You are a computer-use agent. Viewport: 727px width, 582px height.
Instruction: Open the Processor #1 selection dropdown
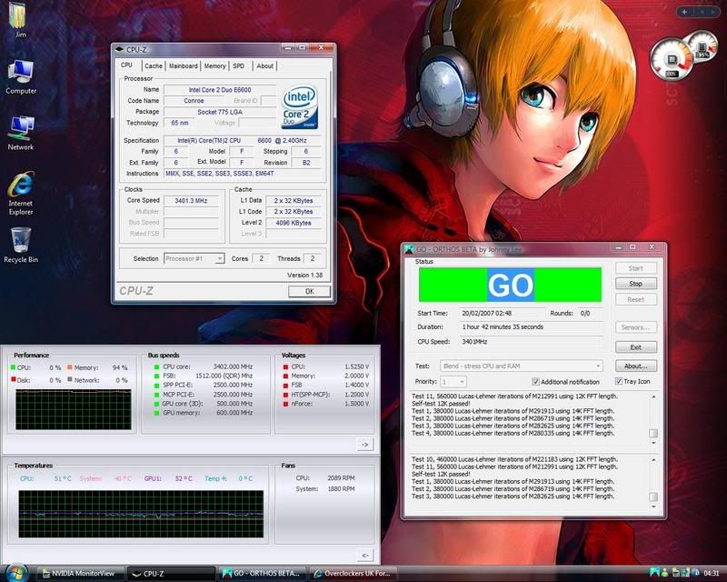point(194,258)
